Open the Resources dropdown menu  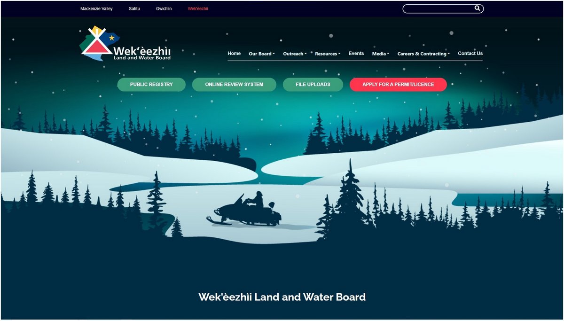click(328, 54)
